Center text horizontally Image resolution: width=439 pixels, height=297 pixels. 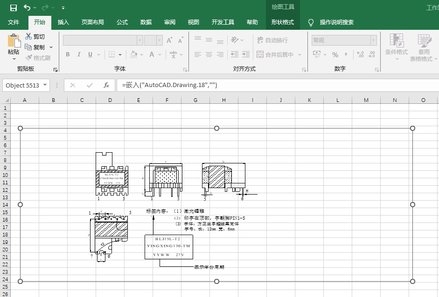209,54
